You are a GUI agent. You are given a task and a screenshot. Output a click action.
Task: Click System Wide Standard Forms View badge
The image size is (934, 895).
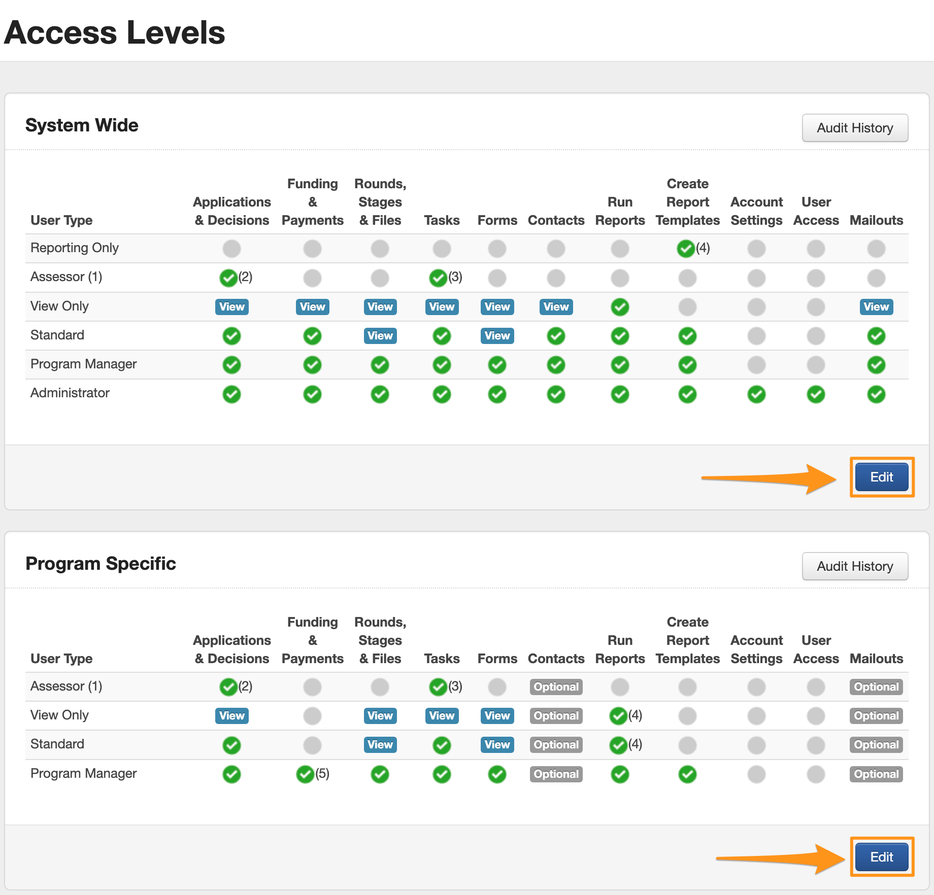497,336
